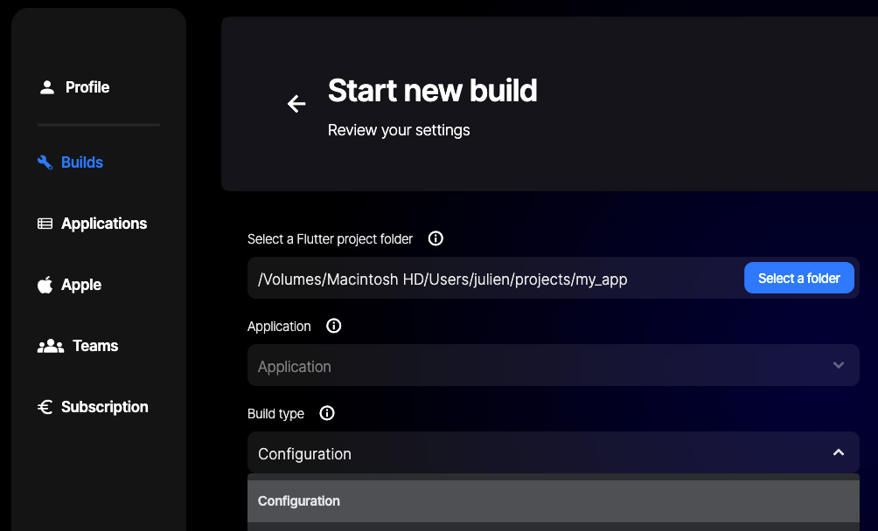Click the Applications list icon

pyautogui.click(x=45, y=224)
